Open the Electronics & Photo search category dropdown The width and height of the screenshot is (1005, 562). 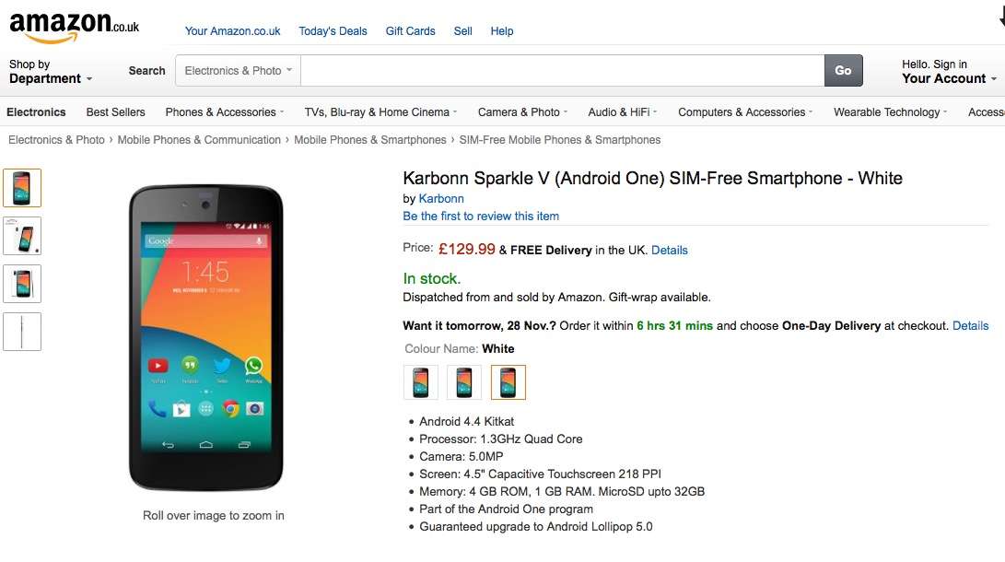(x=238, y=71)
